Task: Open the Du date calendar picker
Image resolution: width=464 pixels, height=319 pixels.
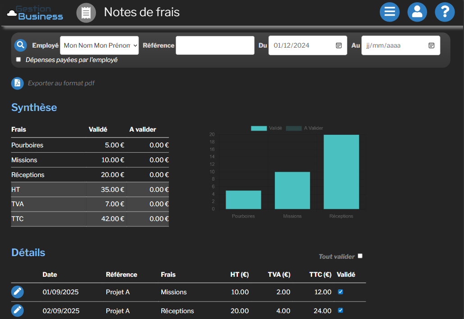Action: tap(339, 45)
